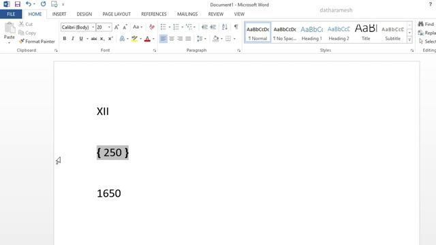
Task: Select the Format Painter brush
Action: click(37, 42)
